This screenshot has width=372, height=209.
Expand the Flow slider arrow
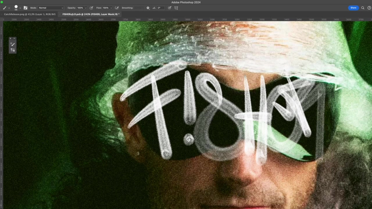point(111,8)
